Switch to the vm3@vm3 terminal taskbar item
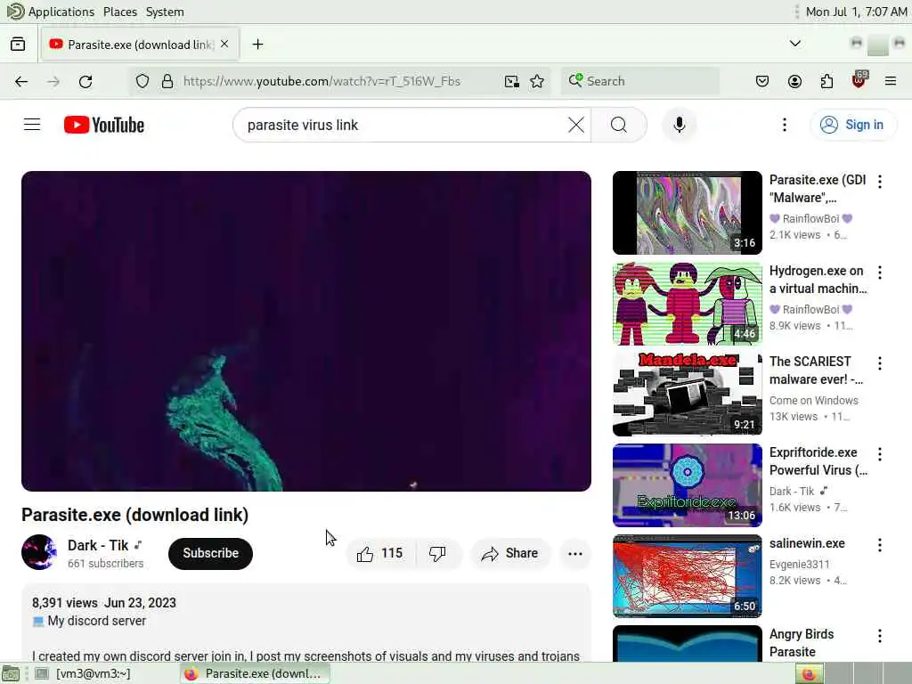Viewport: 912px width, 684px height. (85, 673)
